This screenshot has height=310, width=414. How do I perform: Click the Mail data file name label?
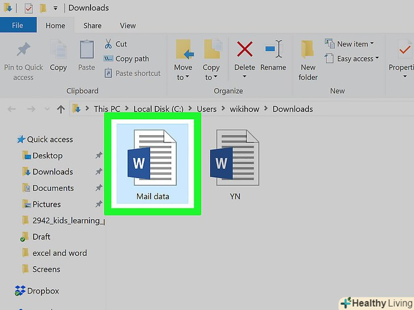point(152,196)
